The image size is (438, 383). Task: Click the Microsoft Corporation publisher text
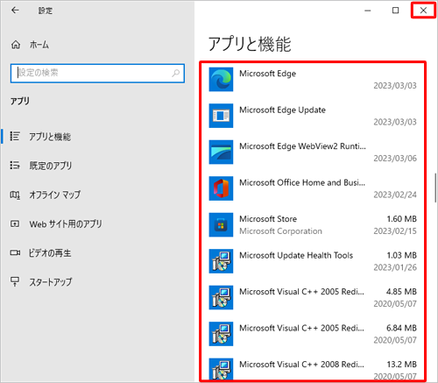pos(280,231)
